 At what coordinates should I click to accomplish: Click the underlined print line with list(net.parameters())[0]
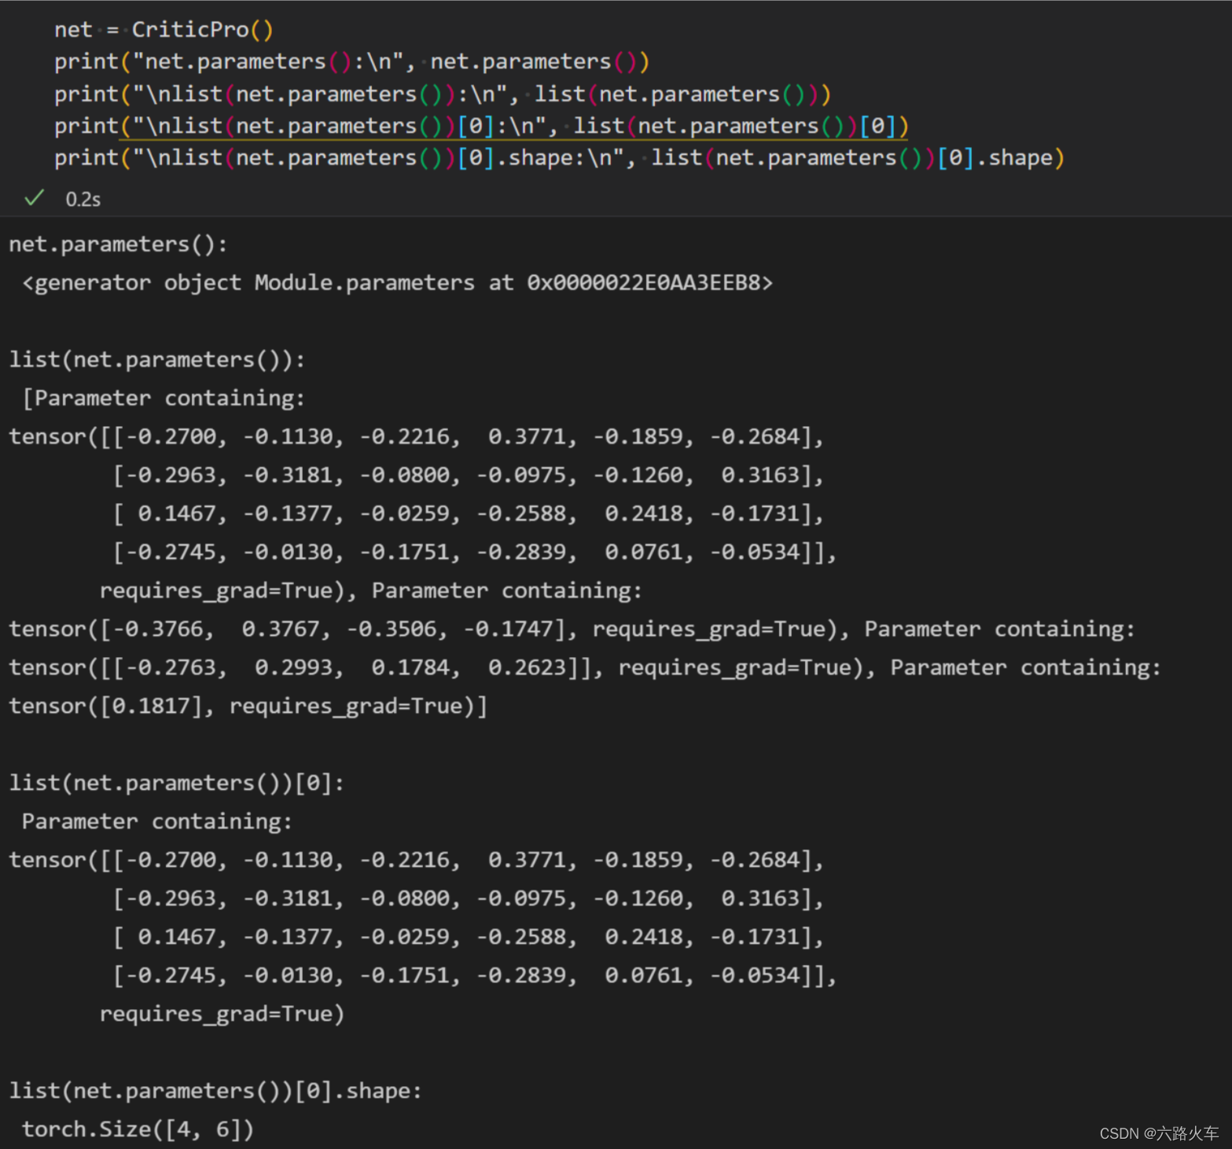481,127
